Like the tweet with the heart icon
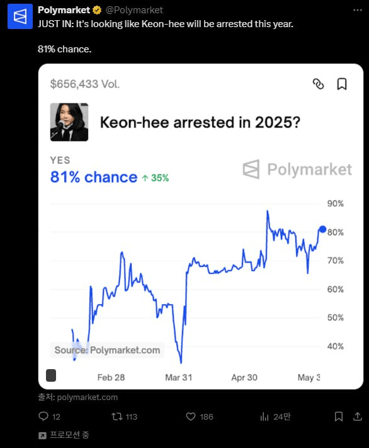The width and height of the screenshot is (369, 448). [x=191, y=416]
